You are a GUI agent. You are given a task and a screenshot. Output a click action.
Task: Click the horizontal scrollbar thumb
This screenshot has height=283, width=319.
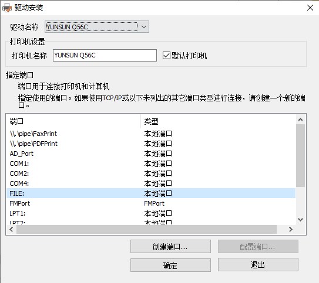pyautogui.click(x=146, y=230)
